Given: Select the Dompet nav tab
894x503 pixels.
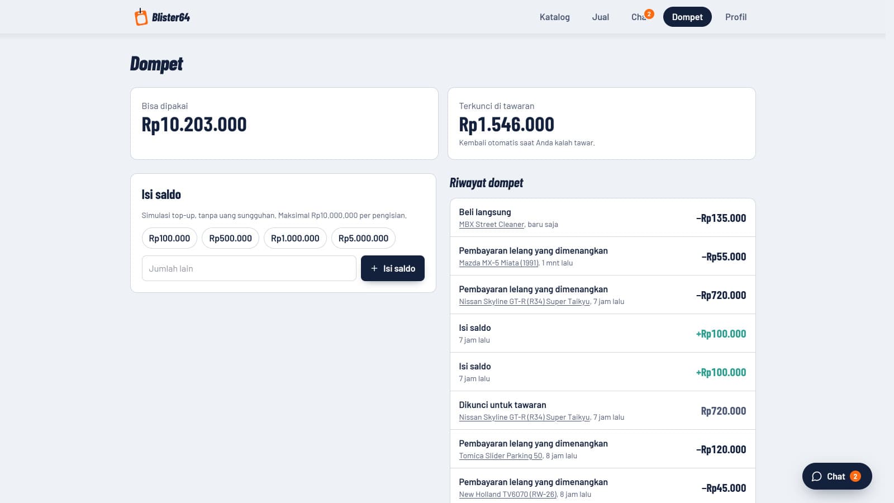Looking at the screenshot, I should click(x=687, y=17).
